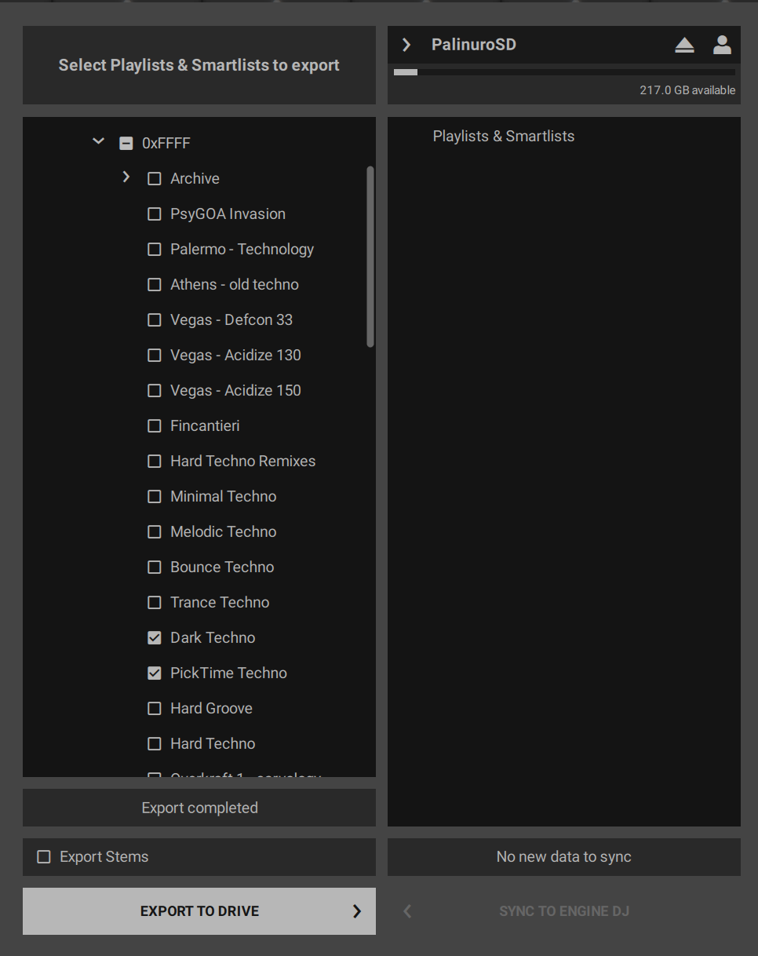The width and height of the screenshot is (758, 956).
Task: Click EXPORT TO DRIVE button
Action: [199, 911]
